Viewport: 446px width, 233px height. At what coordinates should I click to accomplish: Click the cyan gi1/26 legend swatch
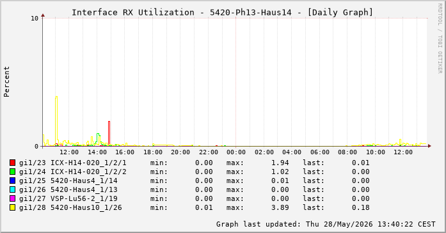(x=12, y=189)
